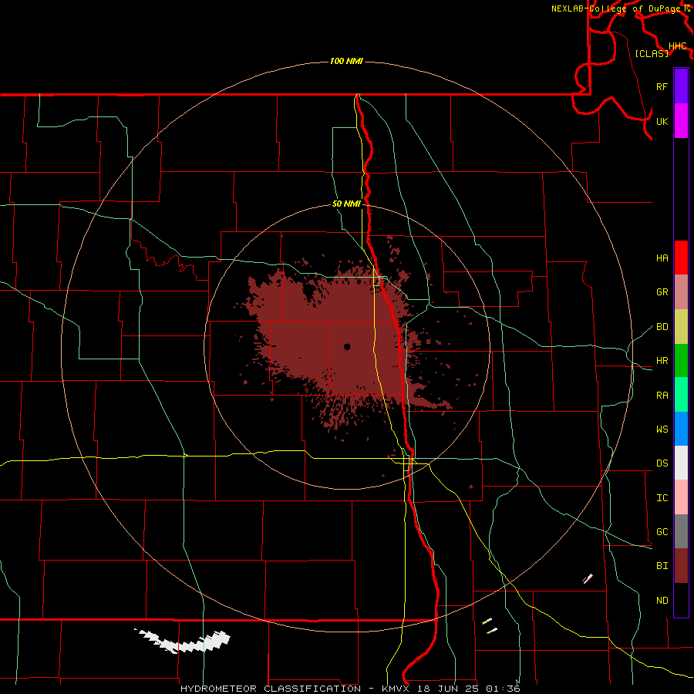The image size is (694, 694).
Task: Choose the white DS legend swatch
Action: (681, 463)
